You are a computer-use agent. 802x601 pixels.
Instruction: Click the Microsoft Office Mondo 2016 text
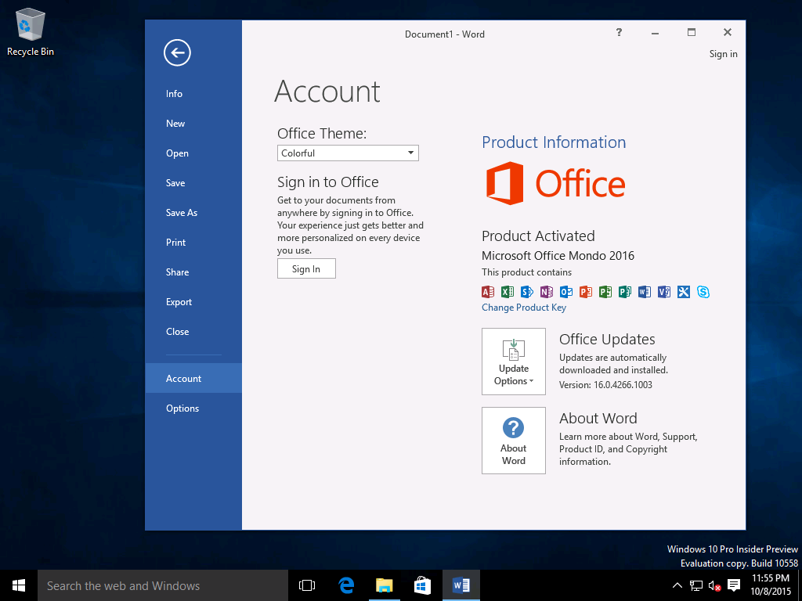(558, 256)
